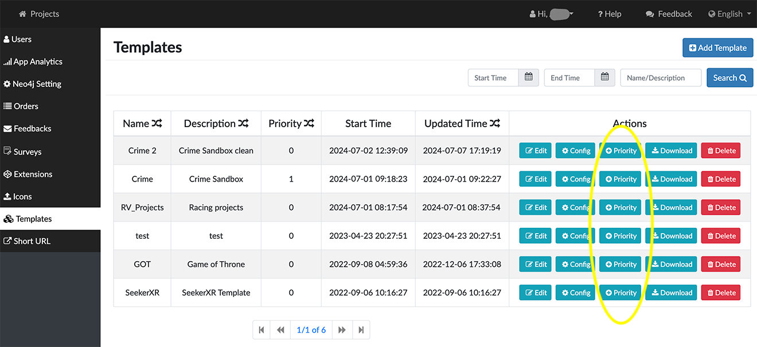The height and width of the screenshot is (347, 757).
Task: Click the Name/Description search field
Action: (x=661, y=77)
